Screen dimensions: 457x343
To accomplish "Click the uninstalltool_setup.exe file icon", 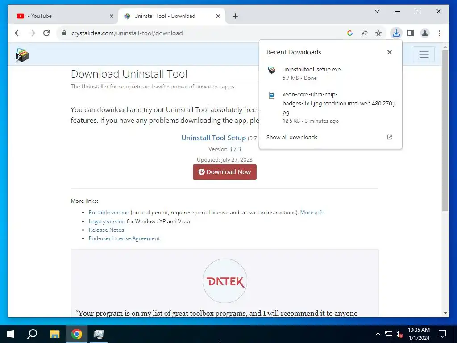I will click(272, 70).
